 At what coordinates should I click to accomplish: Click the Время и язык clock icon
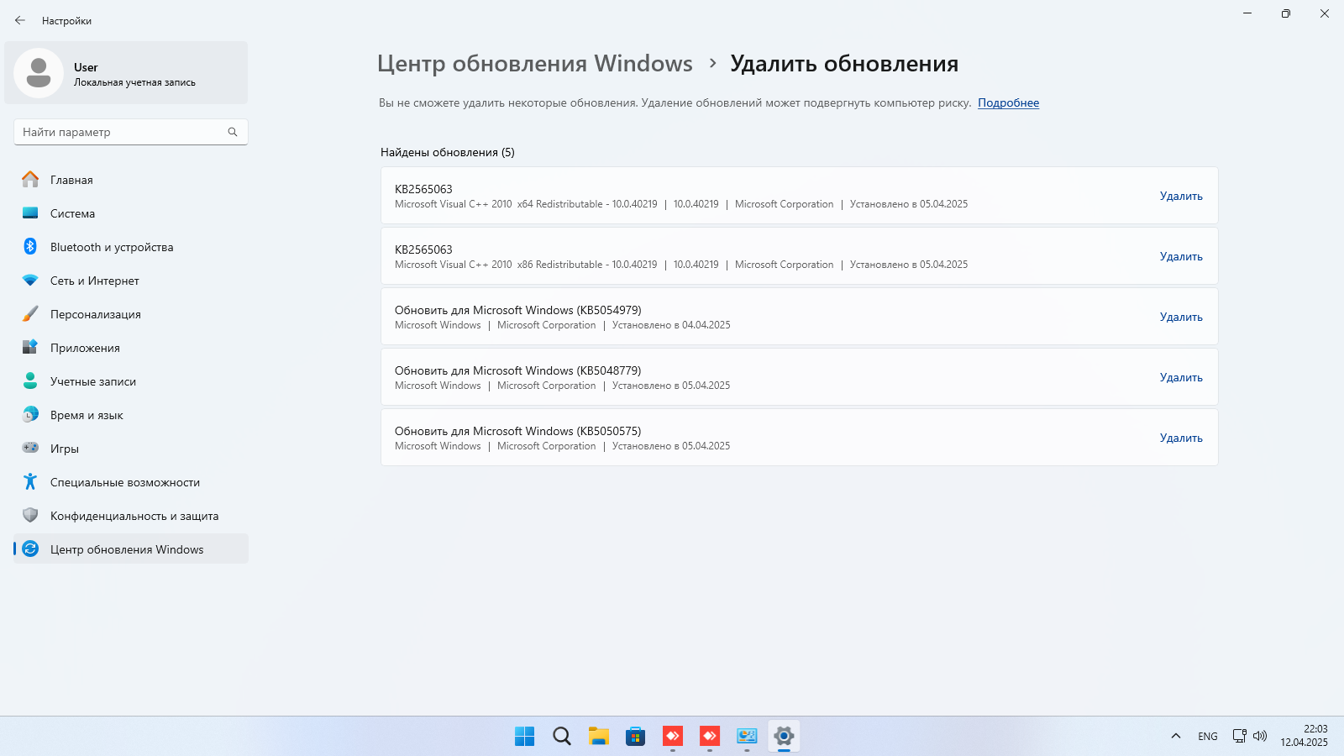[30, 415]
